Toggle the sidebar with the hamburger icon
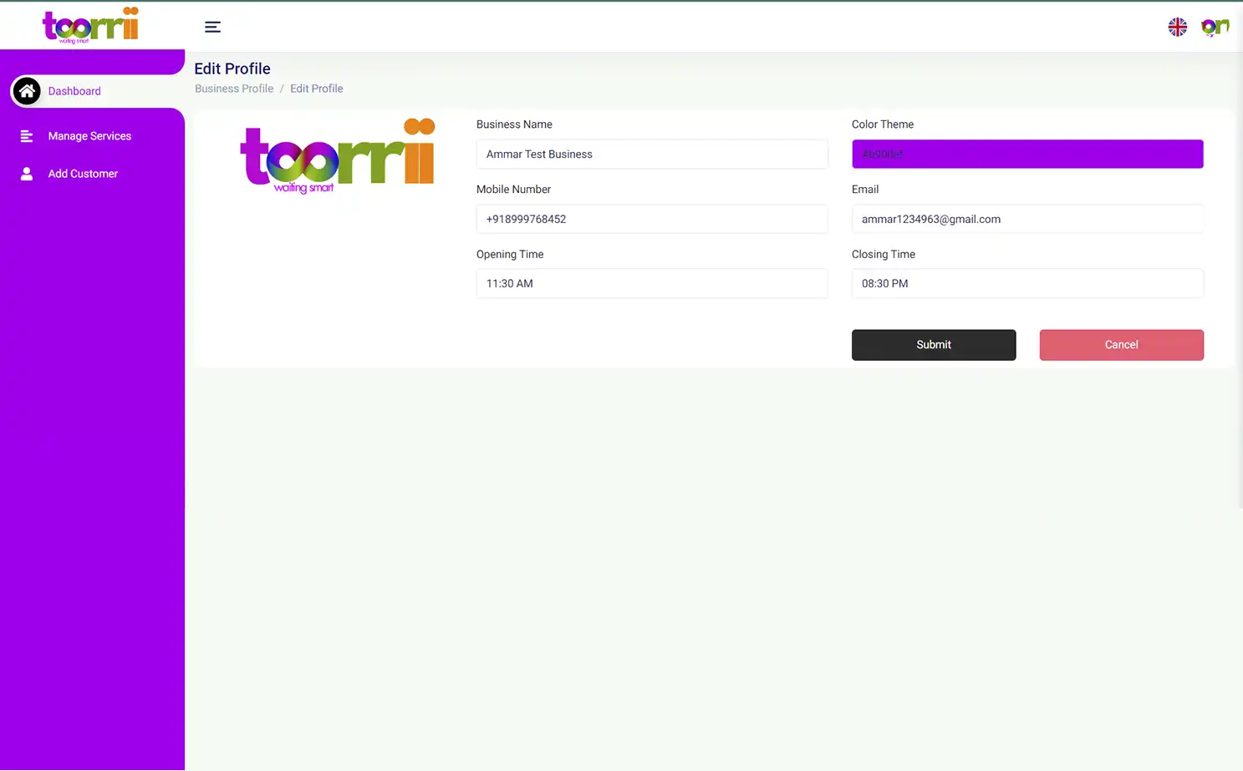 tap(212, 27)
